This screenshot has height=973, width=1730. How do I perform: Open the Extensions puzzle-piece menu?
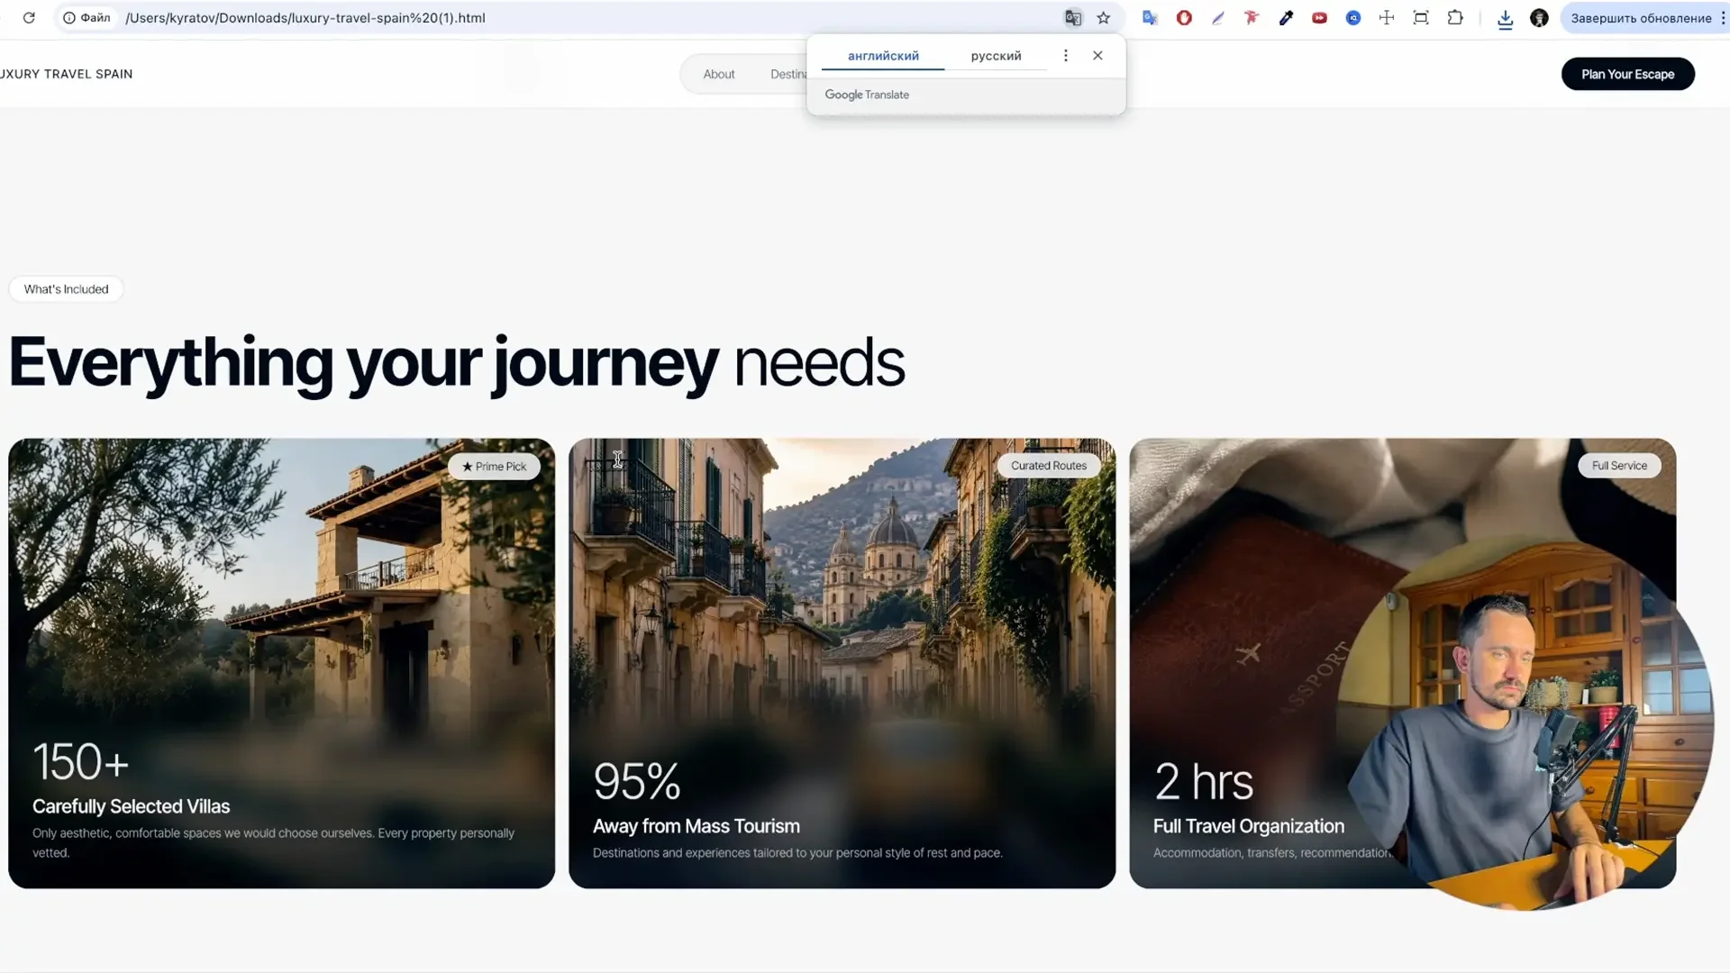tap(1455, 18)
